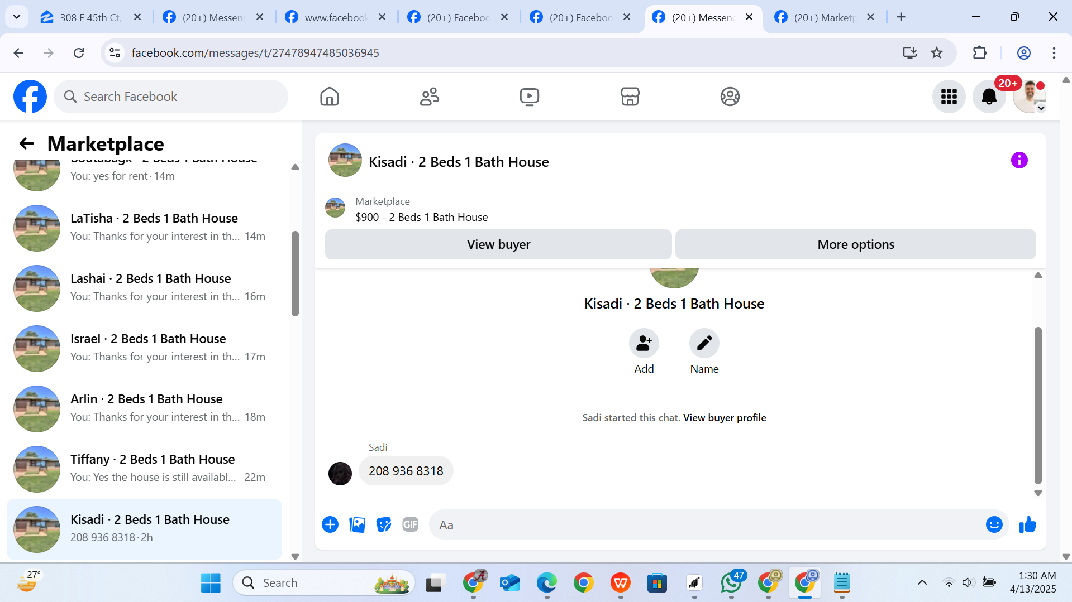Open the Friends icon in top navigation
This screenshot has height=602, width=1072.
click(x=430, y=97)
